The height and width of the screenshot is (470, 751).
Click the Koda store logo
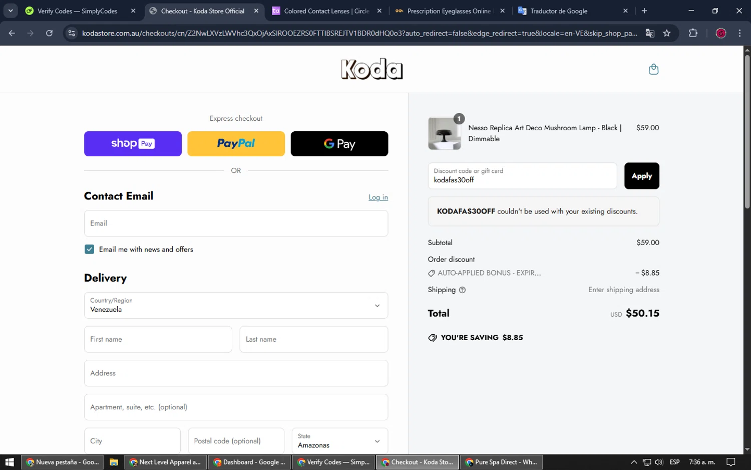click(371, 69)
